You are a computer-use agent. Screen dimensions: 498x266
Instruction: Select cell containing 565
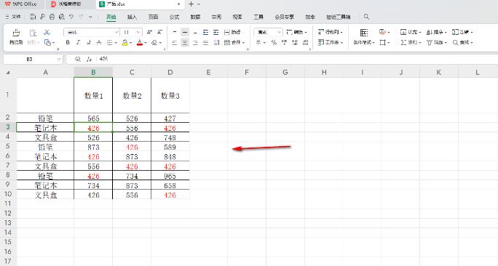click(x=93, y=118)
